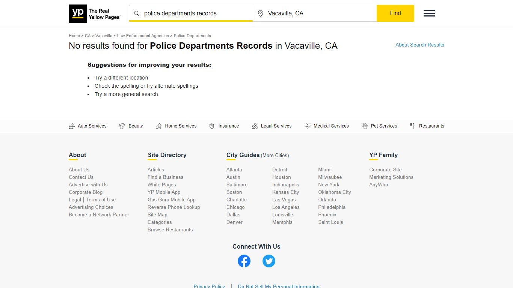Screen dimensions: 513x288
Task: Open White Pages link
Action: (162, 184)
